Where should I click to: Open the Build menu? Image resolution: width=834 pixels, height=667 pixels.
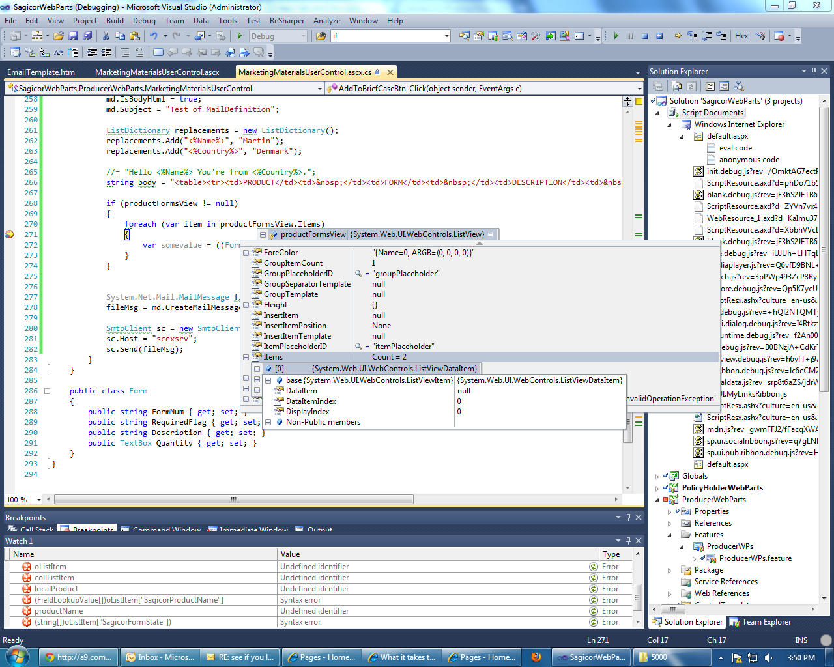tap(115, 21)
